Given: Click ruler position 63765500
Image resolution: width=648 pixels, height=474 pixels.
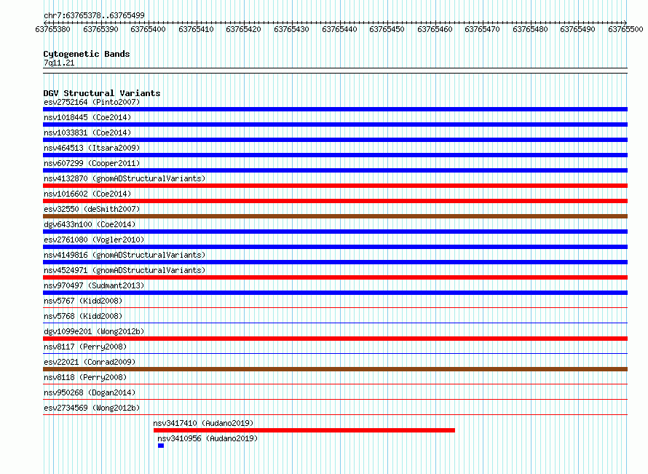Looking at the screenshot, I should (625, 29).
